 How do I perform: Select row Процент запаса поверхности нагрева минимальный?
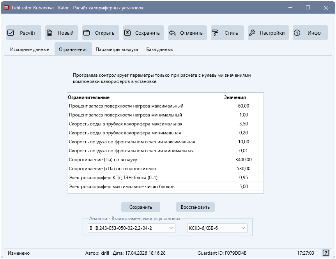point(165,115)
